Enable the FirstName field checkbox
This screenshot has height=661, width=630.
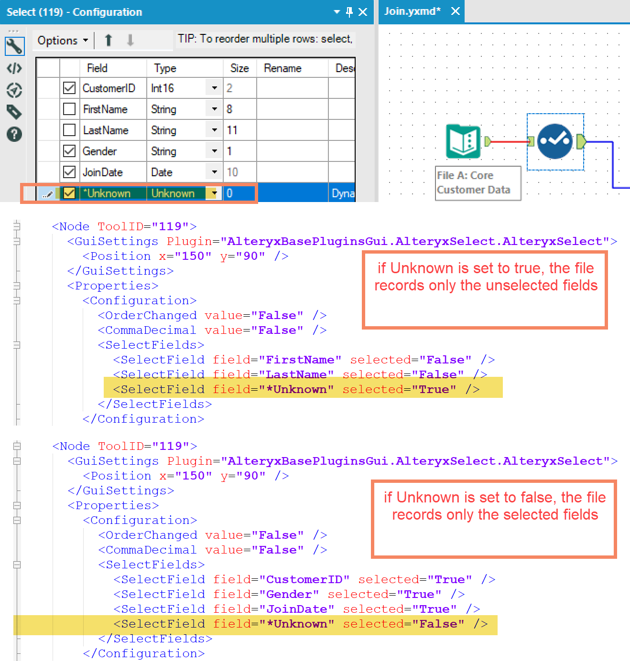(69, 108)
